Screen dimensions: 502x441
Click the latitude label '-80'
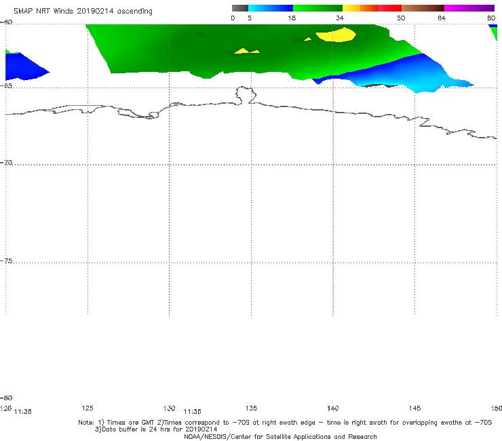[x=6, y=398]
